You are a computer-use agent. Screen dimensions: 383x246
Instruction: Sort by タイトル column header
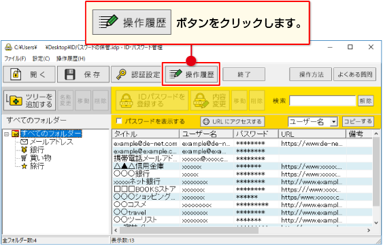point(146,134)
